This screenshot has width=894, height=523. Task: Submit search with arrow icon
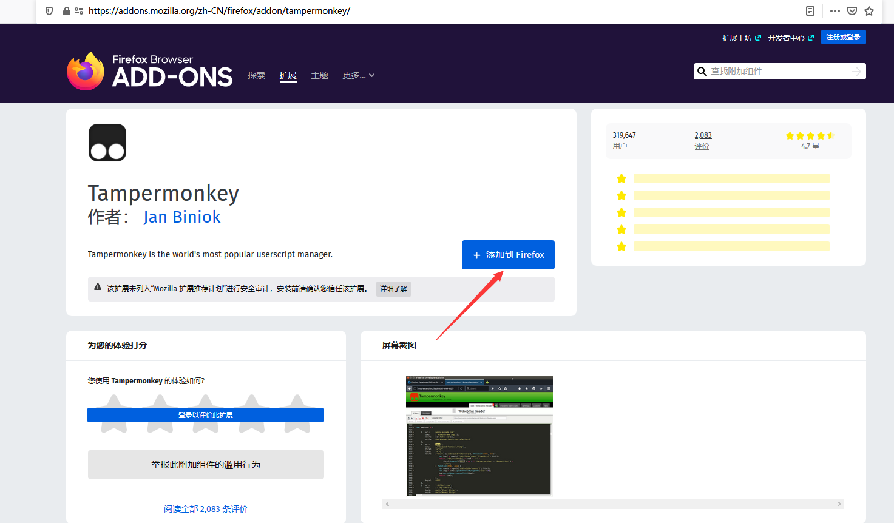856,72
